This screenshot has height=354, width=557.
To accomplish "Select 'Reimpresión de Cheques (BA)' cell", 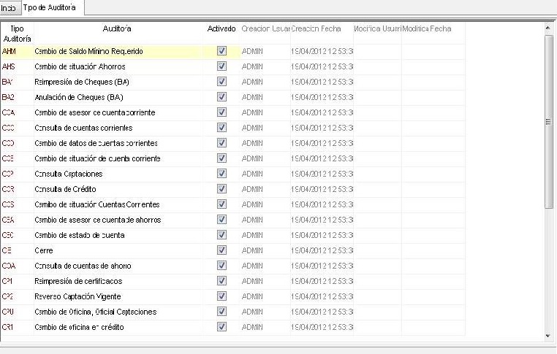I will click(118, 82).
